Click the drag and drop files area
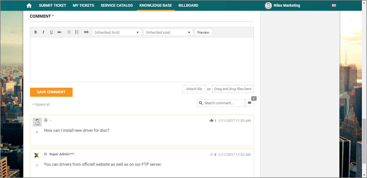The width and height of the screenshot is (367, 178). 233,89
